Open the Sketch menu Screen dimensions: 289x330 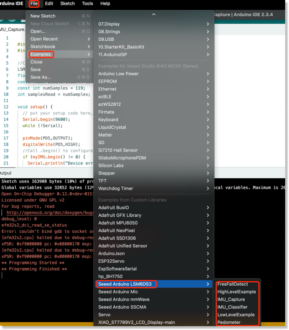(68, 3)
